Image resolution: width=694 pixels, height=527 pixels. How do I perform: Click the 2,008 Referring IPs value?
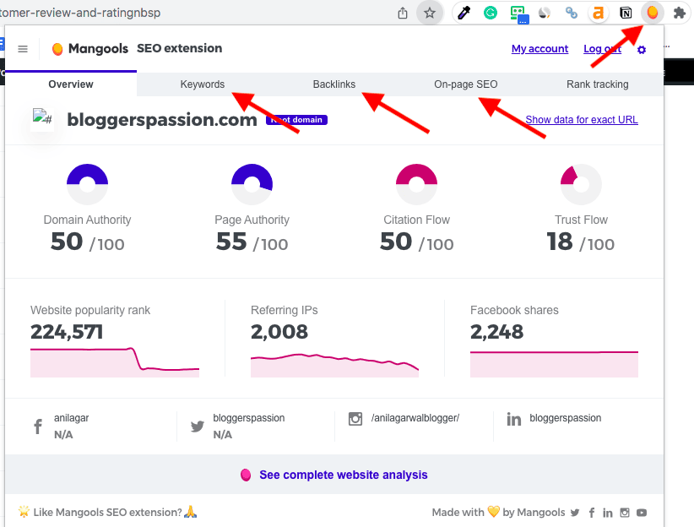(x=279, y=332)
